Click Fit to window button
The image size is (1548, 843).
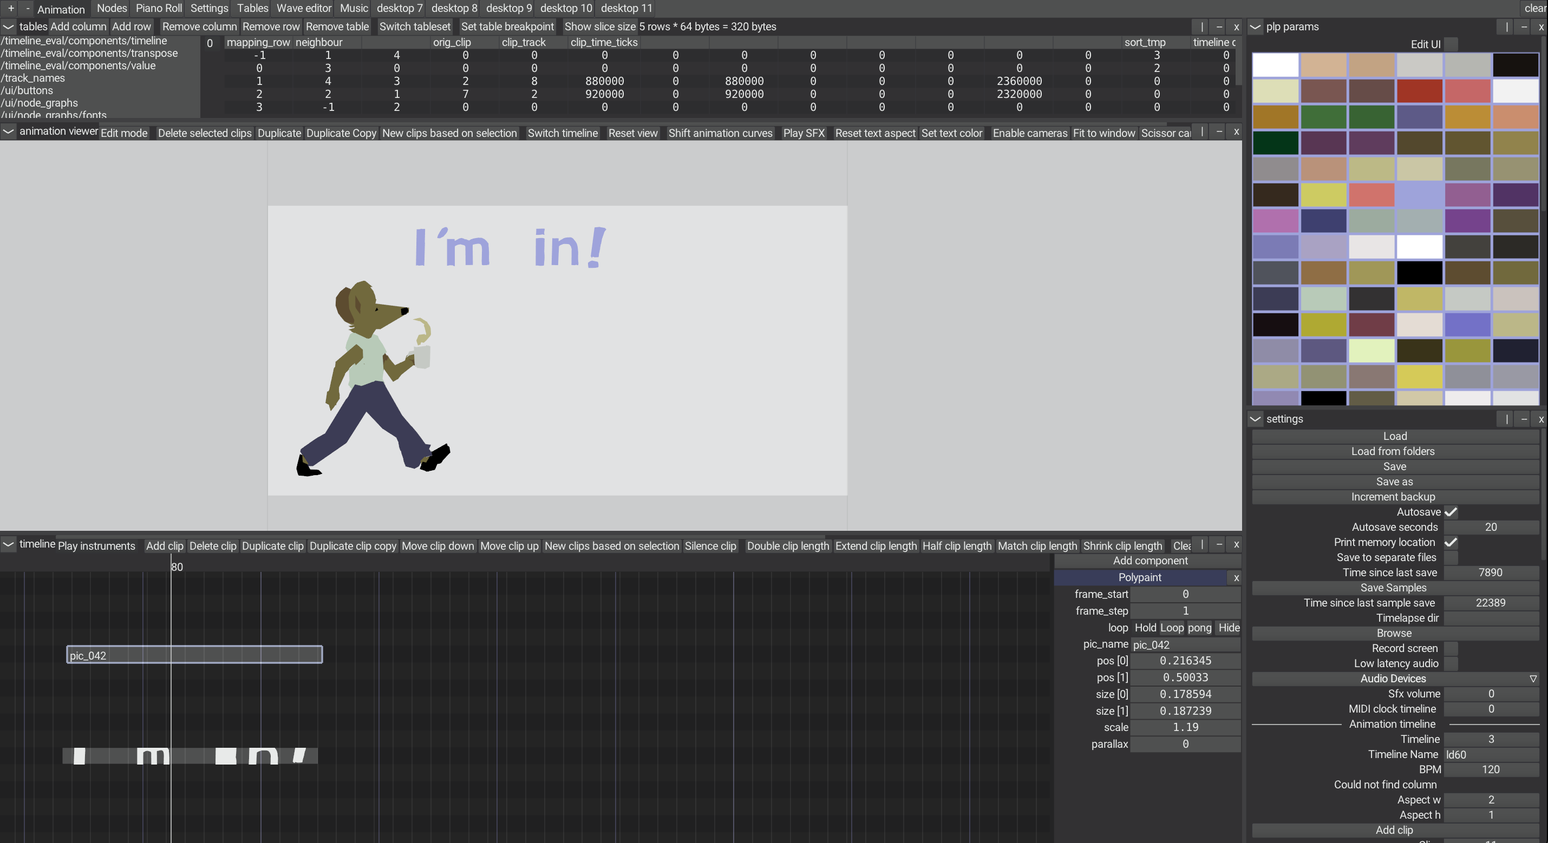(1104, 133)
